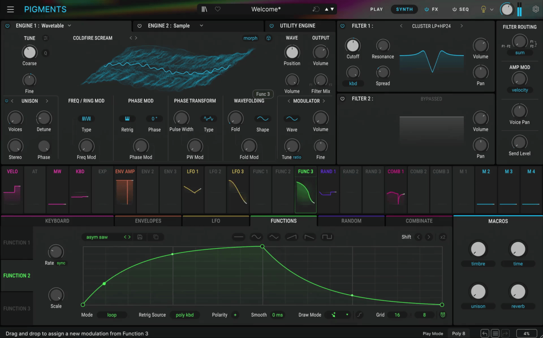Click the master volume knob in top bar
The image size is (543, 338).
507,9
